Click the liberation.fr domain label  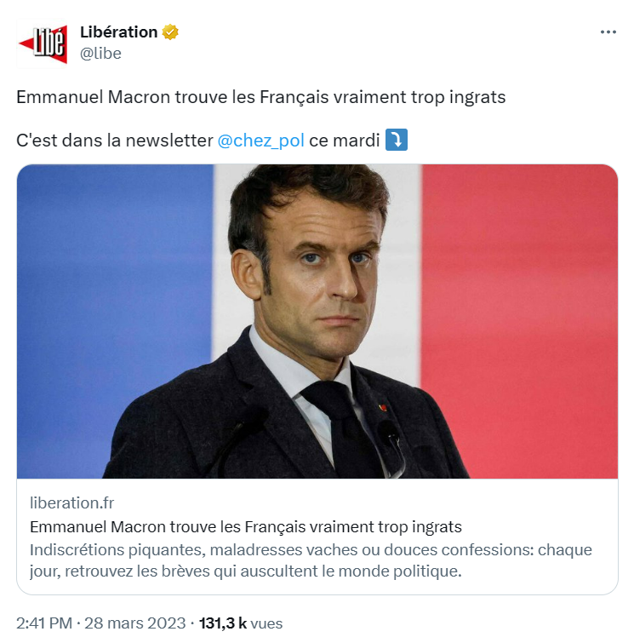click(71, 502)
